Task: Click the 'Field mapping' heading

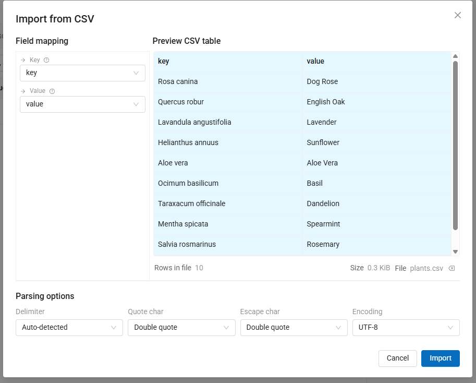Action: pyautogui.click(x=42, y=41)
